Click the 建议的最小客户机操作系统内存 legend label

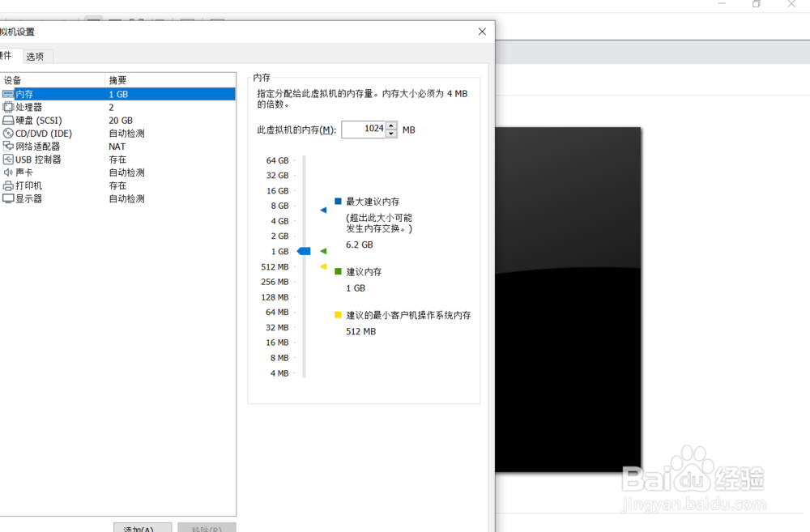click(408, 315)
